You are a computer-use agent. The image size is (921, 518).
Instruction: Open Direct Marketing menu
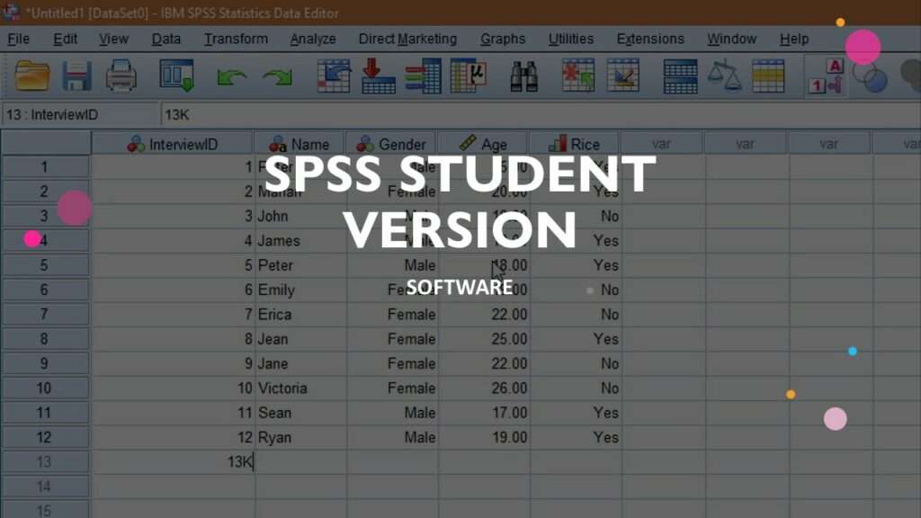tap(407, 39)
